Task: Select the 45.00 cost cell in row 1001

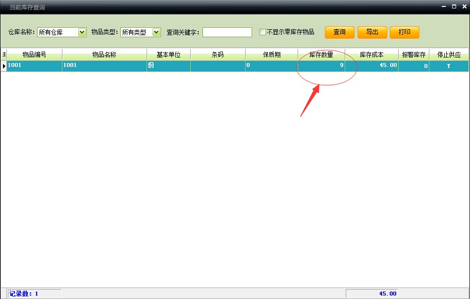Action: coord(371,65)
